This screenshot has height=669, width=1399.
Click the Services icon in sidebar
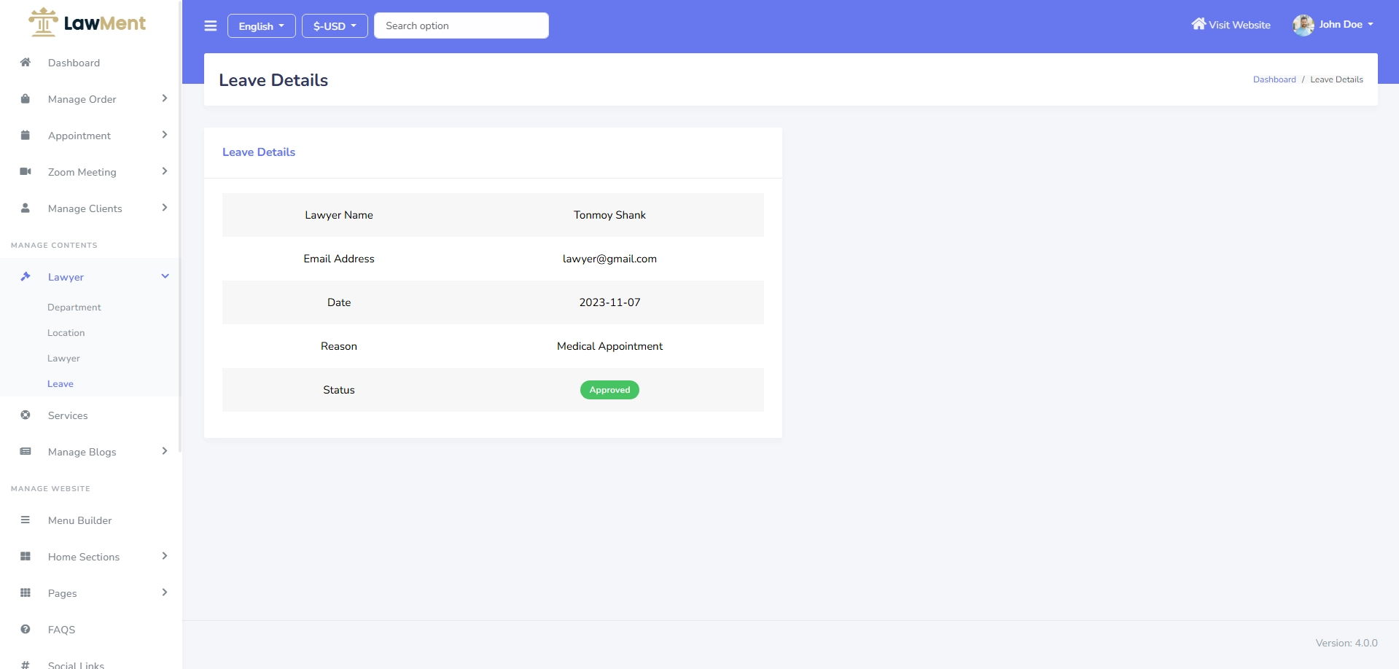(x=26, y=415)
